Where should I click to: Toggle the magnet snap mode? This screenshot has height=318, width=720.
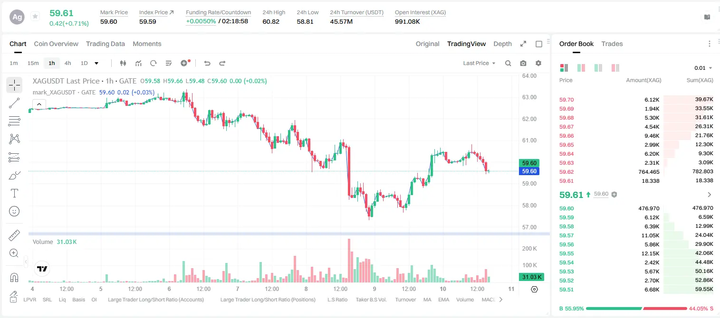[14, 278]
